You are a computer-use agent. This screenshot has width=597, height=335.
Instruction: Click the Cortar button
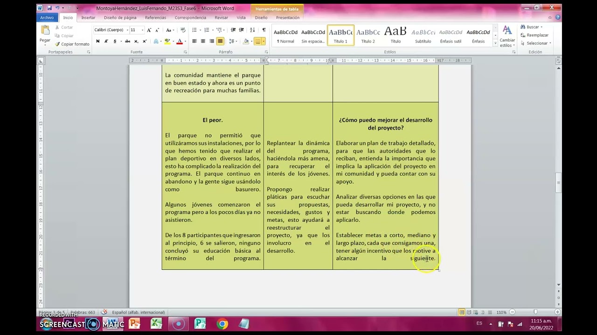click(x=64, y=27)
